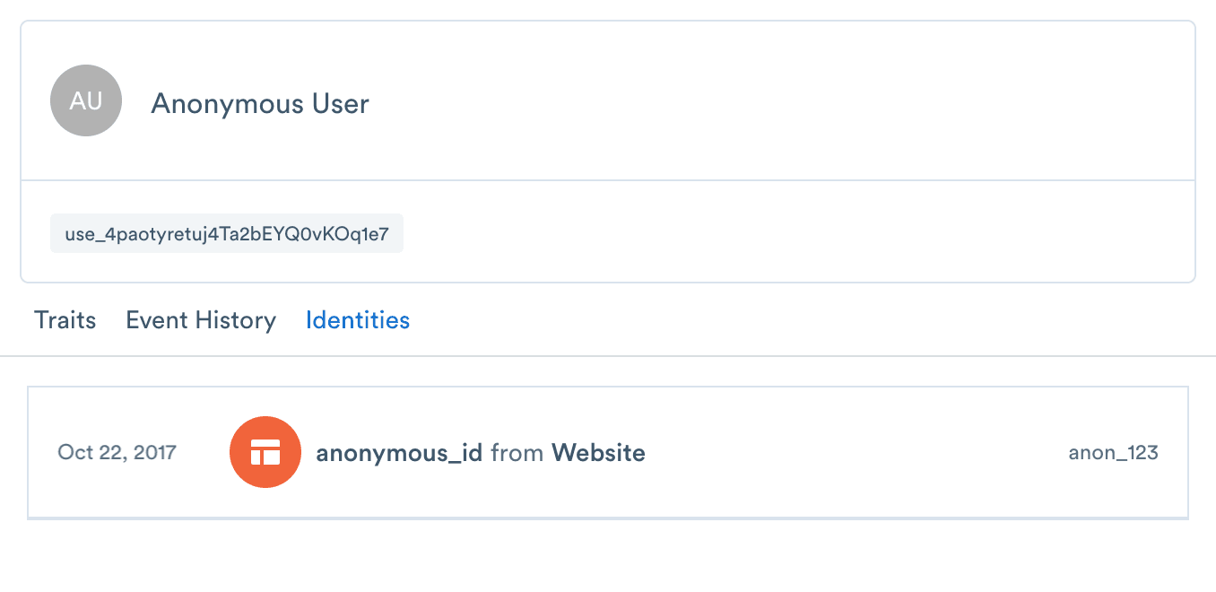Click the Oct 22, 2017 date

tap(117, 452)
